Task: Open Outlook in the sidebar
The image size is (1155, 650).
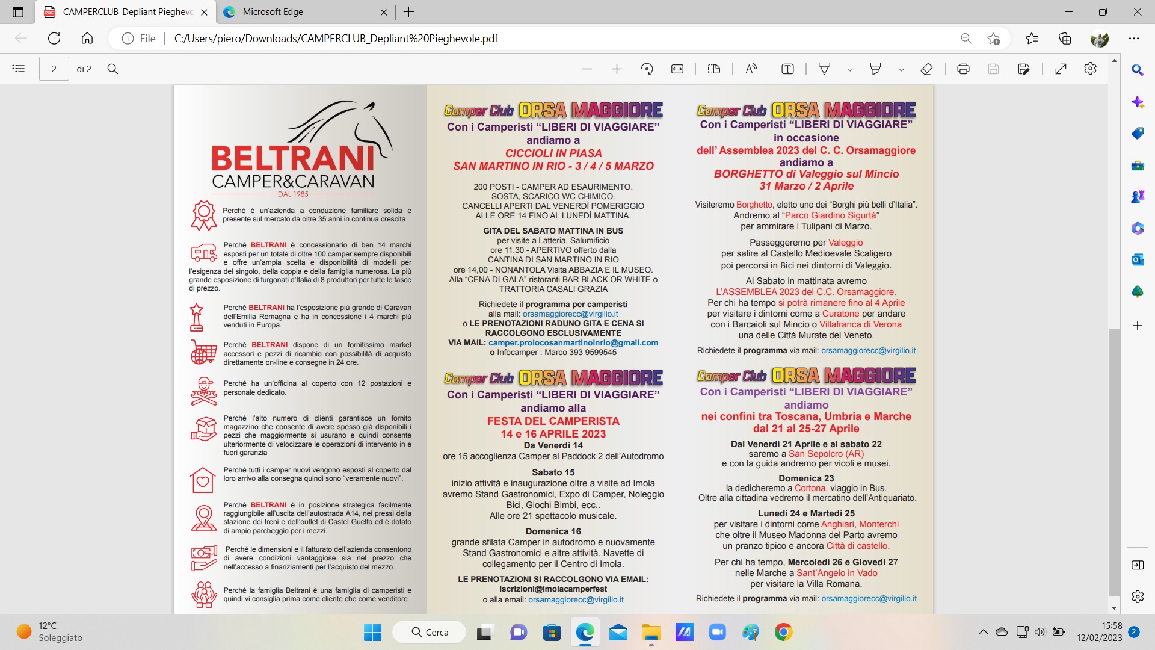Action: (1138, 259)
